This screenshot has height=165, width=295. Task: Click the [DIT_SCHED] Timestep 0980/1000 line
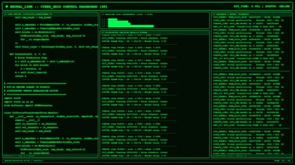click(134, 76)
